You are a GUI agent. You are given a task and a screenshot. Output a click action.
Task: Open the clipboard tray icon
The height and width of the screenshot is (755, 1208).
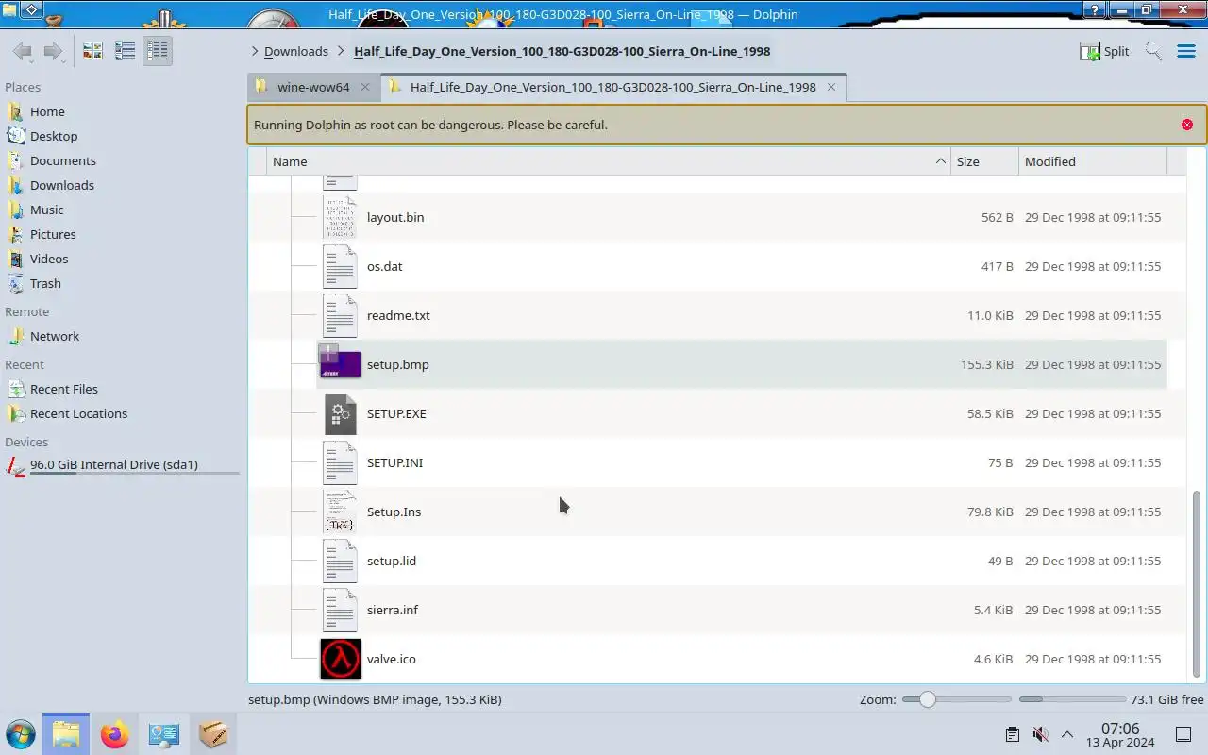1012,734
